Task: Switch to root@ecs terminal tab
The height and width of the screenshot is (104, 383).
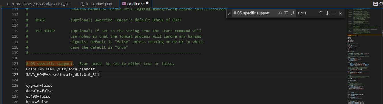Action: (39, 4)
